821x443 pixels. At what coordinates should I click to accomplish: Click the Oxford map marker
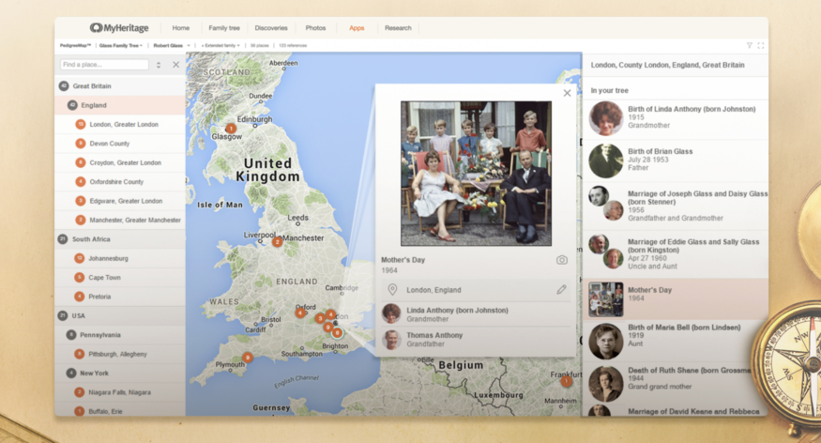pos(300,313)
